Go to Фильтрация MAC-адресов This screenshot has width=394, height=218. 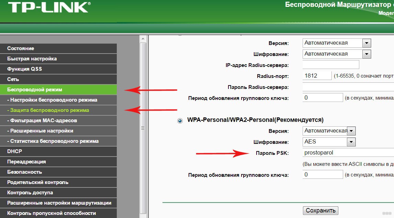click(x=58, y=120)
